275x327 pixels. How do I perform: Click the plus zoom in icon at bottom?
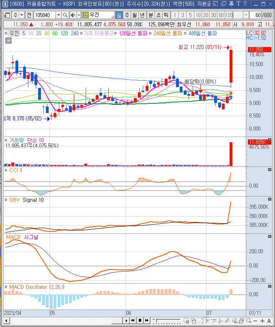(262, 321)
